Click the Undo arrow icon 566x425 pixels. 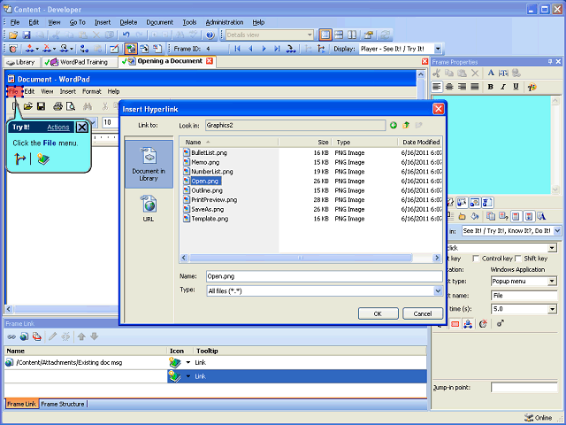pos(126,35)
